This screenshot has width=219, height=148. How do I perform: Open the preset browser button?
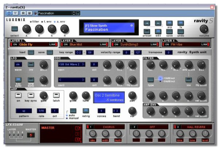(147, 31)
